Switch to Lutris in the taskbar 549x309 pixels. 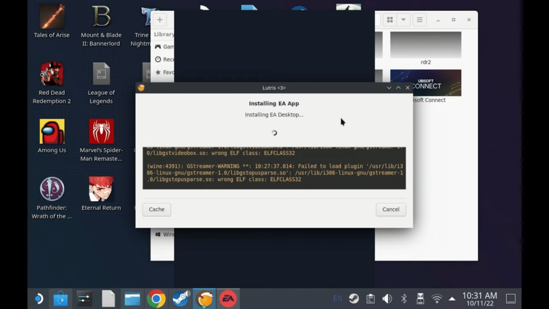204,299
